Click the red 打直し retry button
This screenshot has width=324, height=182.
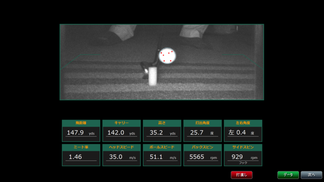[x=241, y=175]
